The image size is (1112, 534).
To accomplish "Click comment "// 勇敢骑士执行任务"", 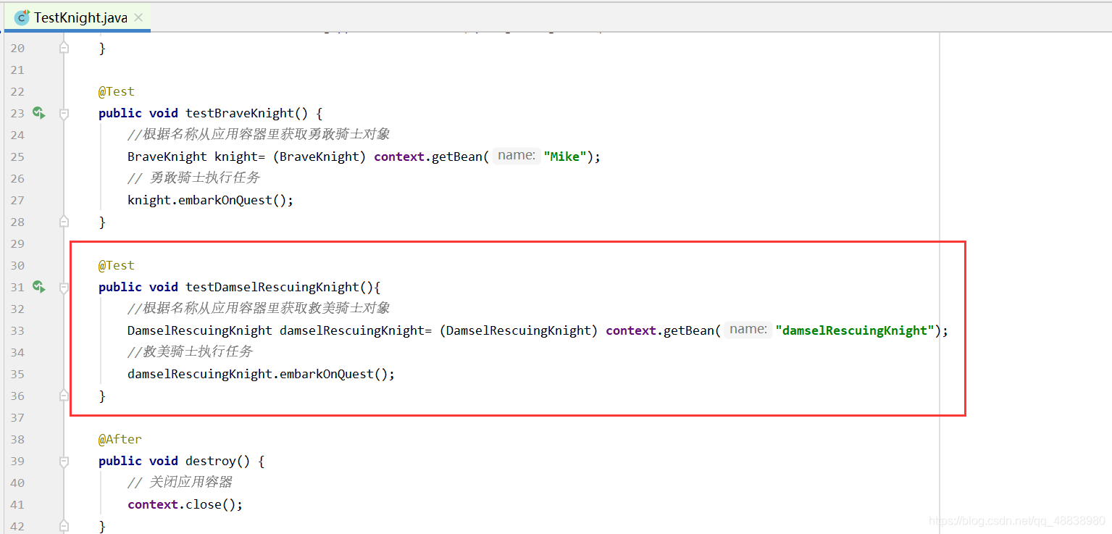I will point(193,178).
